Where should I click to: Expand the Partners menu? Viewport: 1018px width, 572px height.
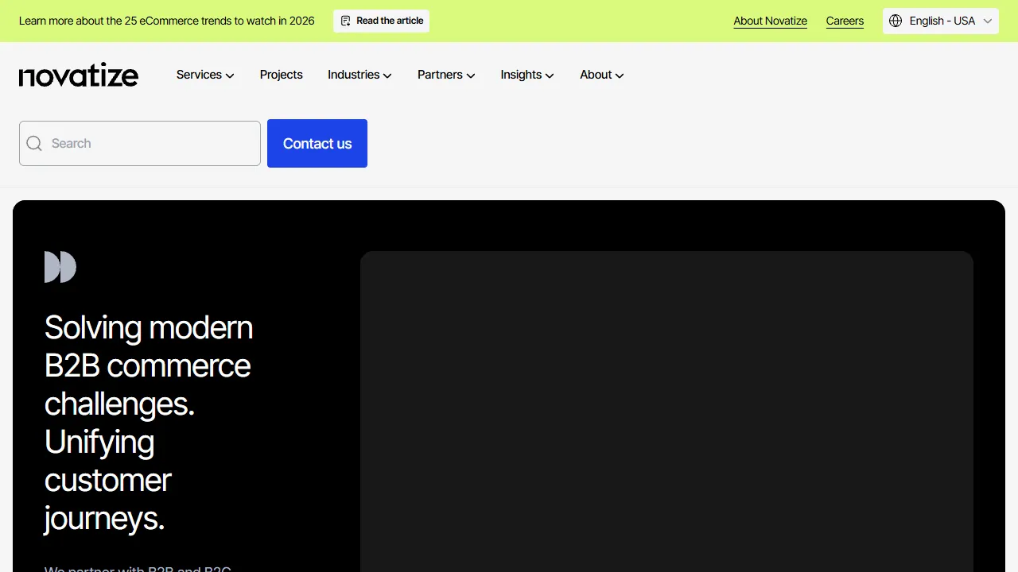[x=445, y=75]
